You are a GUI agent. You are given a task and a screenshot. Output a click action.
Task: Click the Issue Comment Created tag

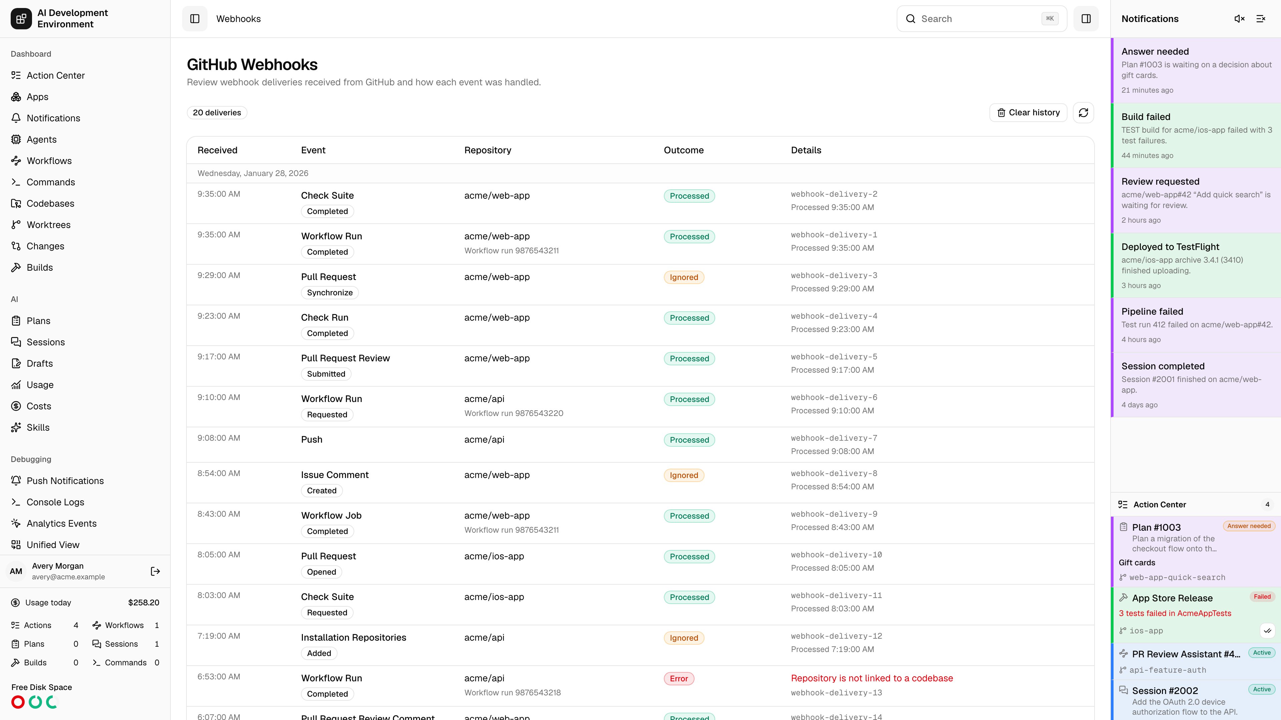(x=322, y=491)
